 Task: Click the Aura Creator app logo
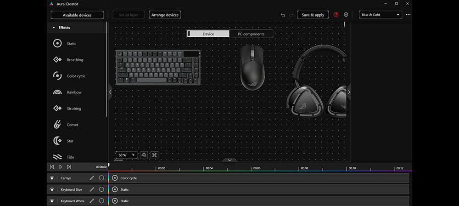point(51,4)
